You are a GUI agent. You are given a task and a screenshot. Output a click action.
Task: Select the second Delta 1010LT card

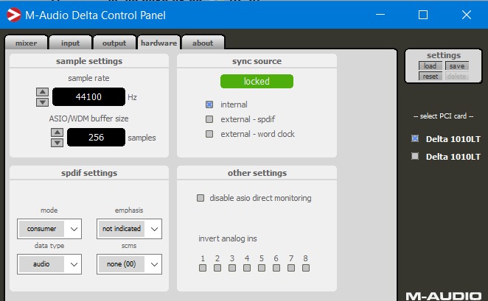pyautogui.click(x=415, y=156)
